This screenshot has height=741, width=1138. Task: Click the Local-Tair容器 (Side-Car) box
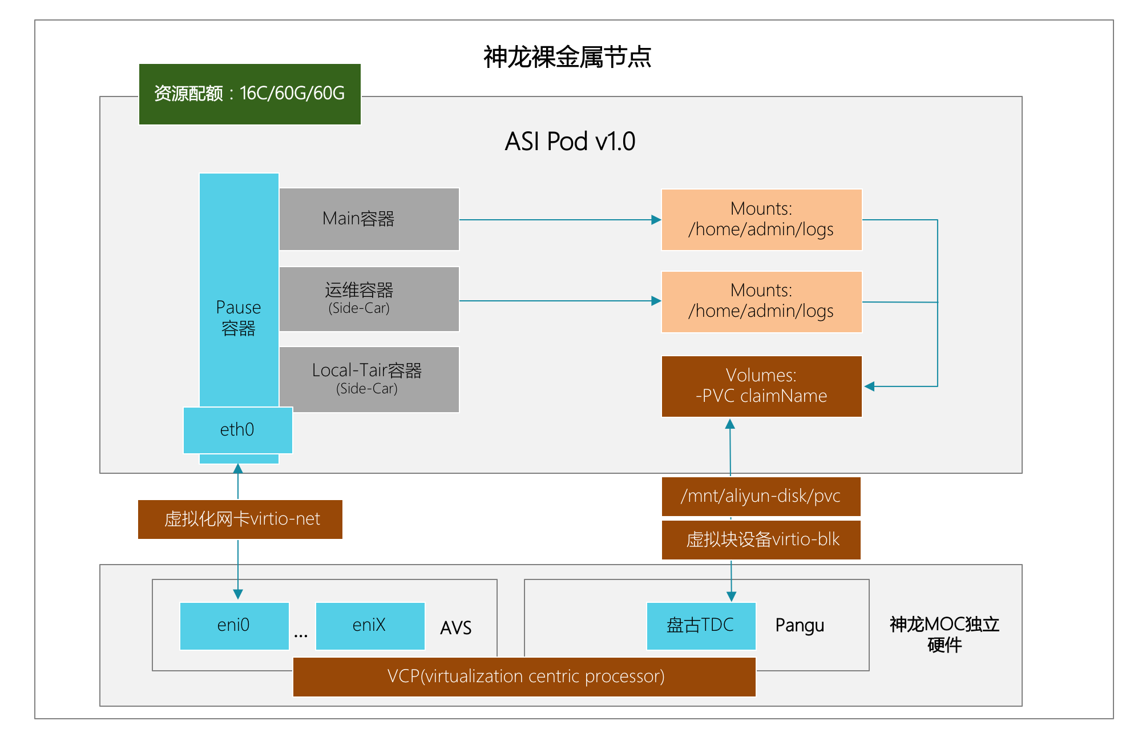pyautogui.click(x=369, y=380)
